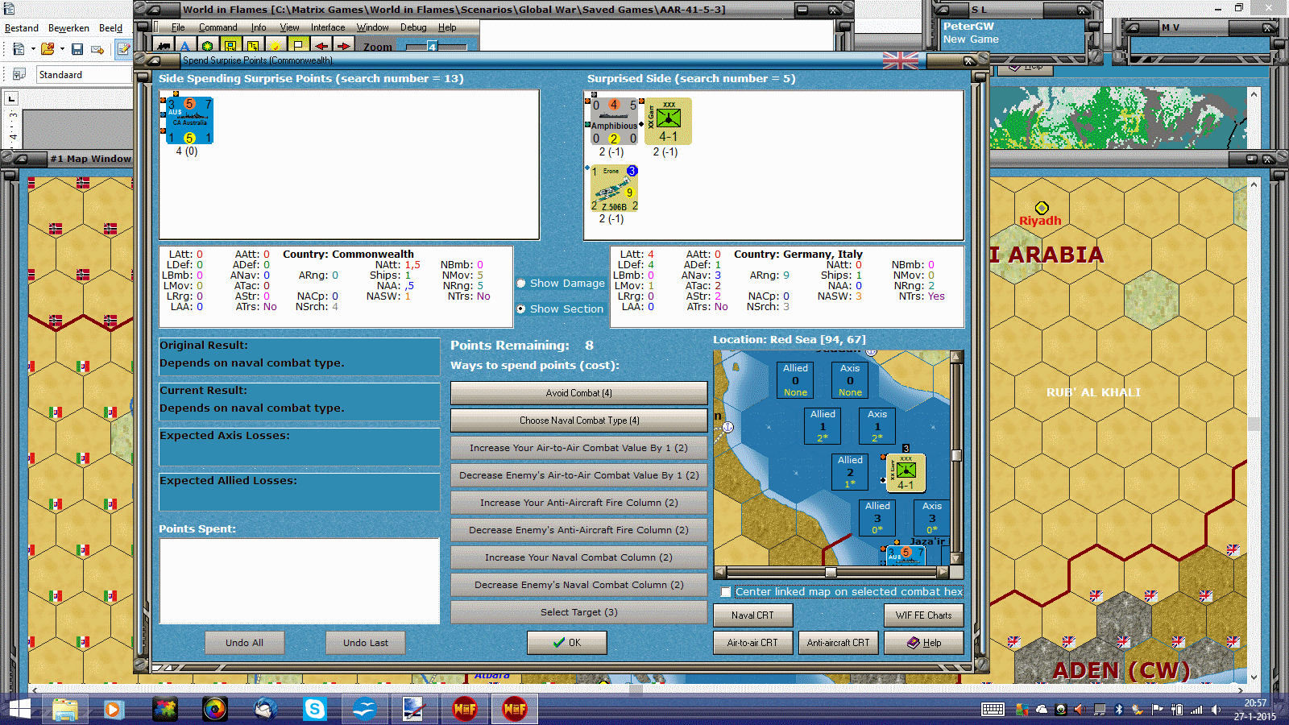Open the Interface menu
1289x725 pixels.
pyautogui.click(x=328, y=27)
